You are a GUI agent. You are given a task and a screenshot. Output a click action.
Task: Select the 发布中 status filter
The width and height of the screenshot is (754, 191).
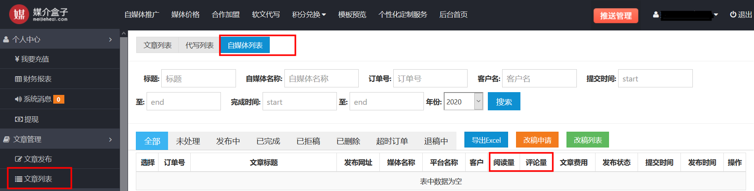228,141
